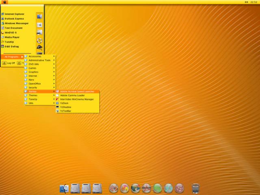Open the Finder-face computer icon in start menu
Viewport: 260px width, 195px height.
39,16
